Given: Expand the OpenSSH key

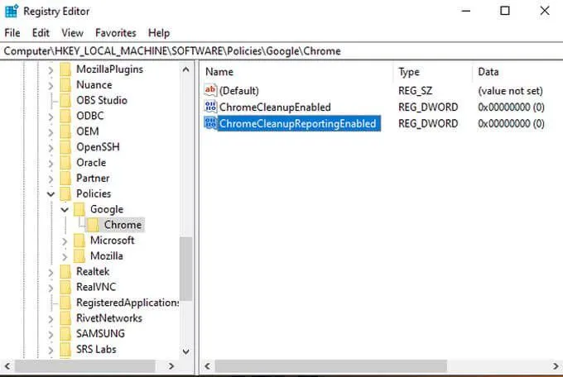Looking at the screenshot, I should coord(51,147).
